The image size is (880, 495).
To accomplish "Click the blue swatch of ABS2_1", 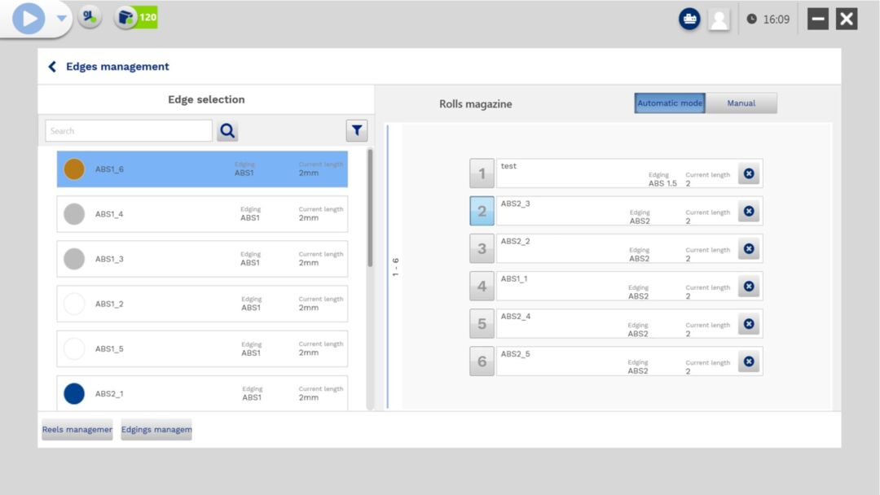I will coord(74,393).
